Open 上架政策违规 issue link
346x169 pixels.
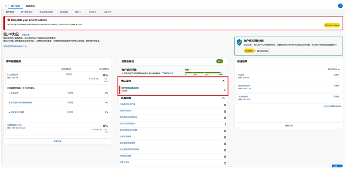click(x=125, y=136)
